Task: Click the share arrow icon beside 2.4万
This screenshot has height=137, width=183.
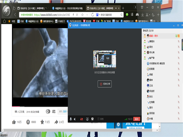Action: click(56, 122)
